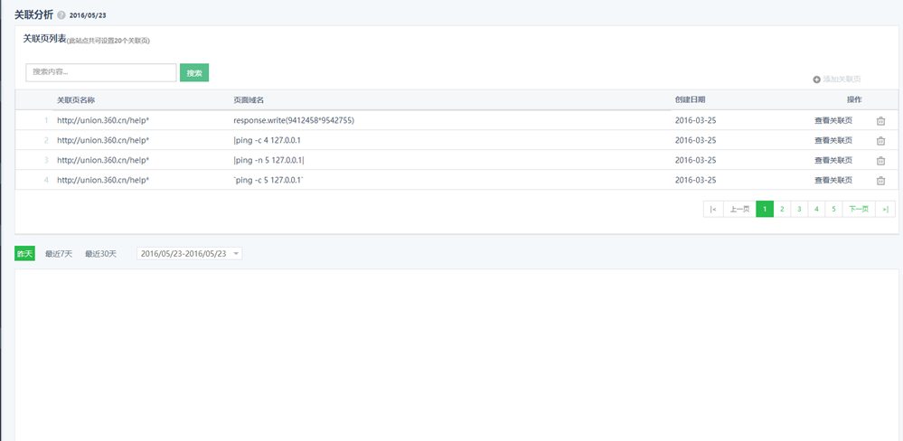Click the plus icon for 添加关联页
This screenshot has height=441, width=903.
coord(816,80)
